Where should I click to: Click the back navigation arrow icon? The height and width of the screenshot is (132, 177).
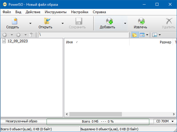[x=4, y=35]
